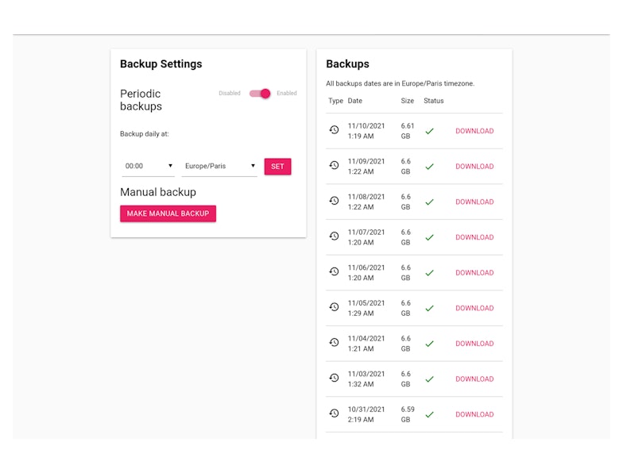The height and width of the screenshot is (473, 623).
Task: Click history icon for 11/04/2021 backup
Action: [x=335, y=343]
